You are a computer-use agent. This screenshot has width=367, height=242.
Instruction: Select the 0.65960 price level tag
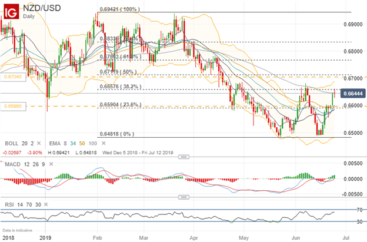click(13, 106)
